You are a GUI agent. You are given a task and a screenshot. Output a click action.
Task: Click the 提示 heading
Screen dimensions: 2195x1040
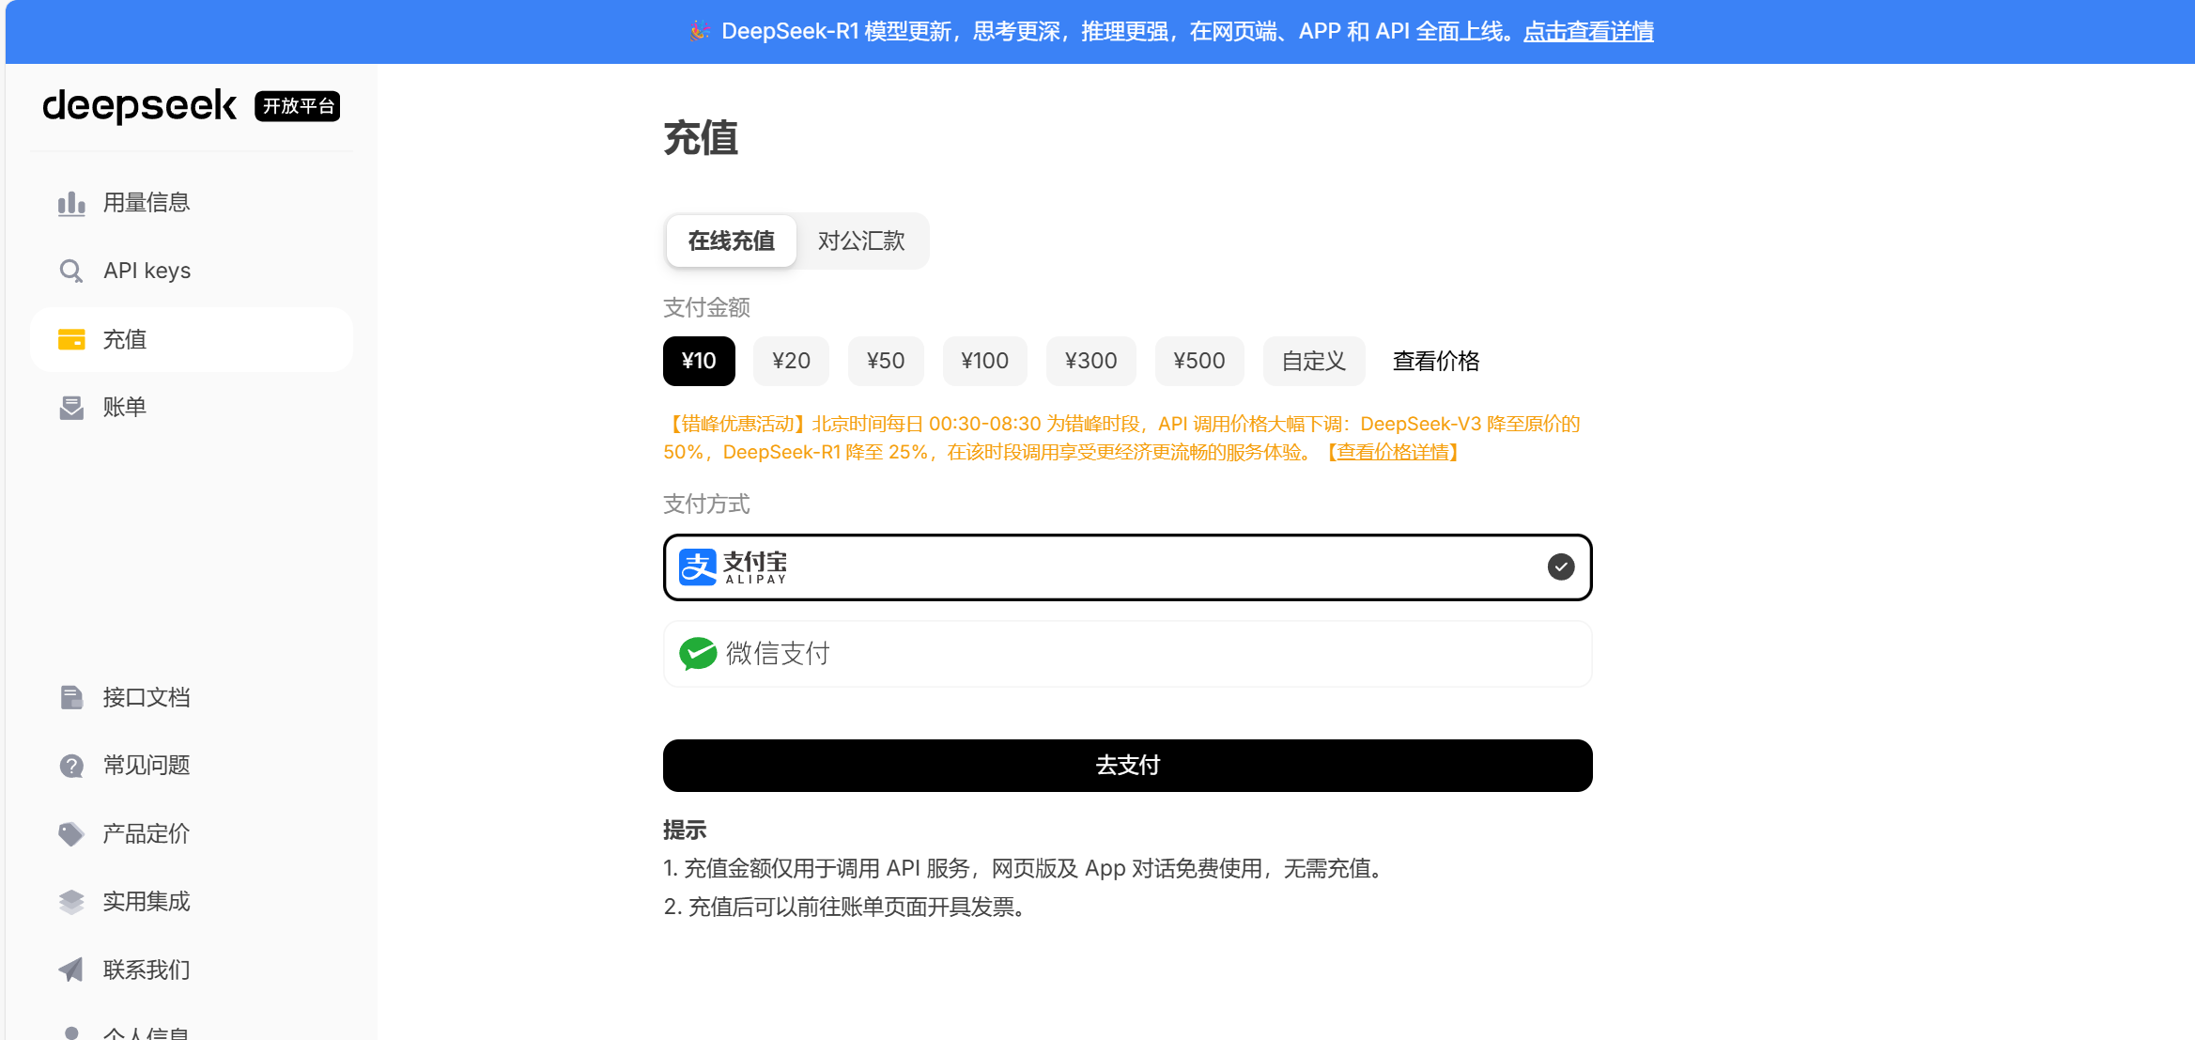[685, 830]
